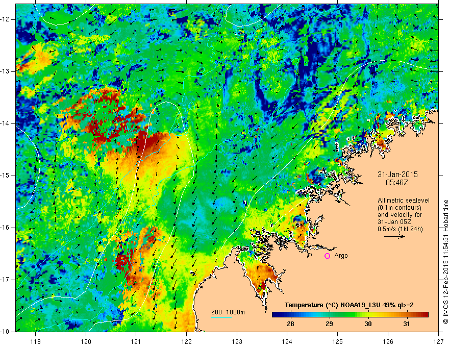Viewport: 449px width, 347px height.
Task: Click the '127' longitude axis label
Action: [438, 341]
